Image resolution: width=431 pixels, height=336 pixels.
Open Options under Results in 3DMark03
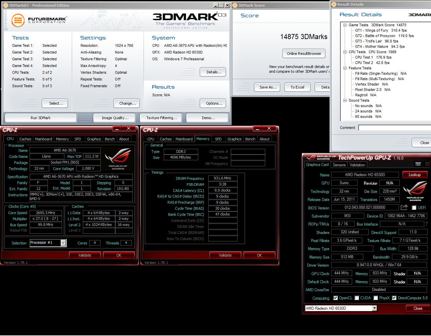pyautogui.click(x=214, y=103)
